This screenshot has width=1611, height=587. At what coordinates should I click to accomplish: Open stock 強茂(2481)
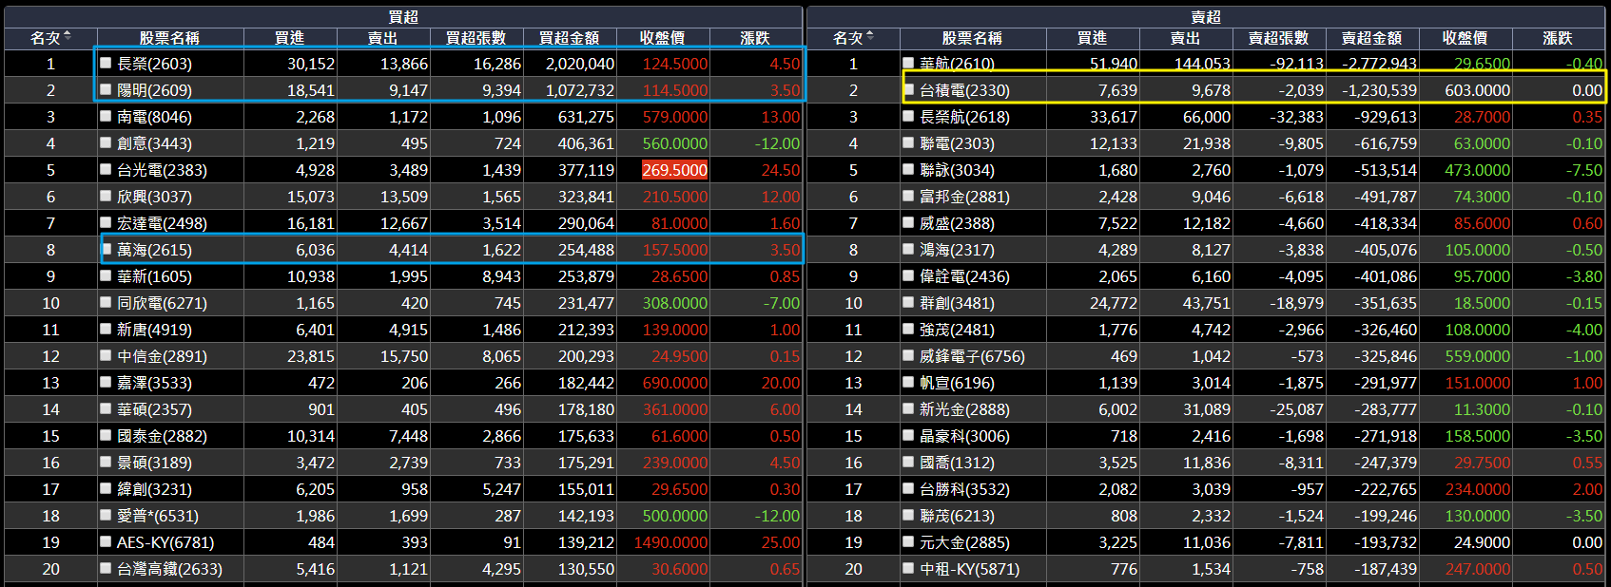957,330
